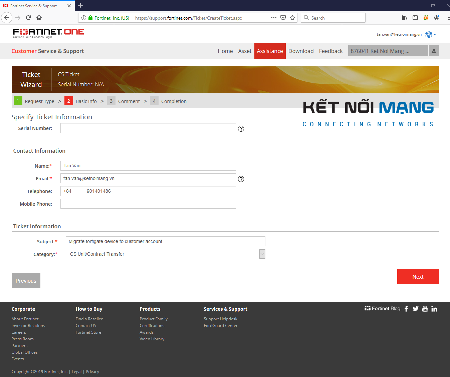Screen dimensions: 450x377
Task: Open the Firefox hamburger menu
Action: pos(448,18)
